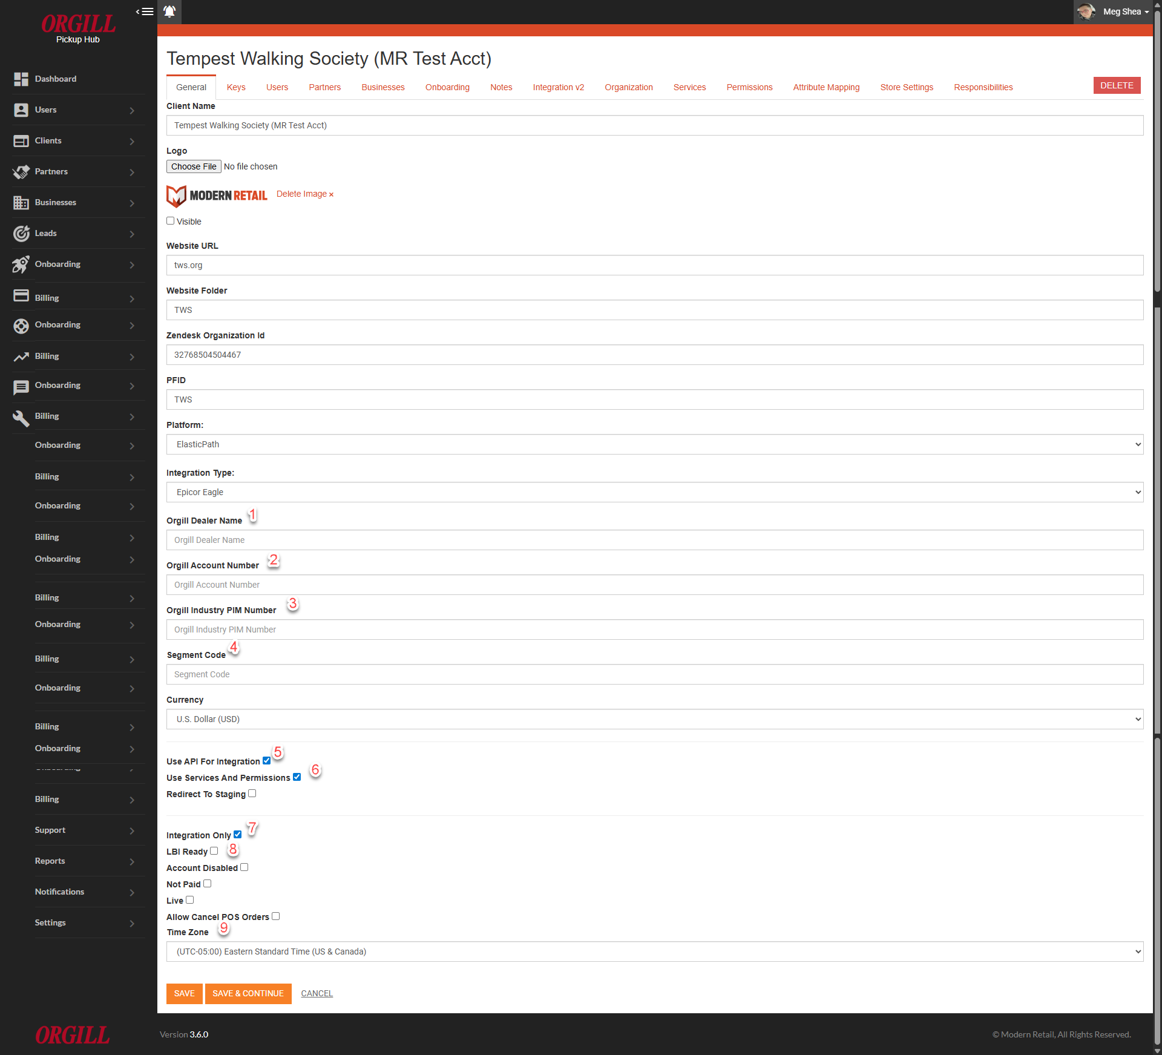The width and height of the screenshot is (1162, 1055).
Task: Enable Allow Cancel POS Orders checkbox
Action: [x=275, y=916]
